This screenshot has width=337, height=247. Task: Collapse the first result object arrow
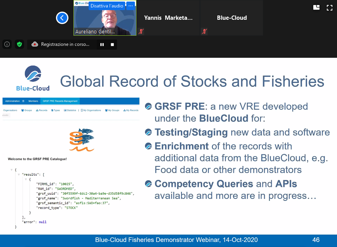click(x=26, y=179)
